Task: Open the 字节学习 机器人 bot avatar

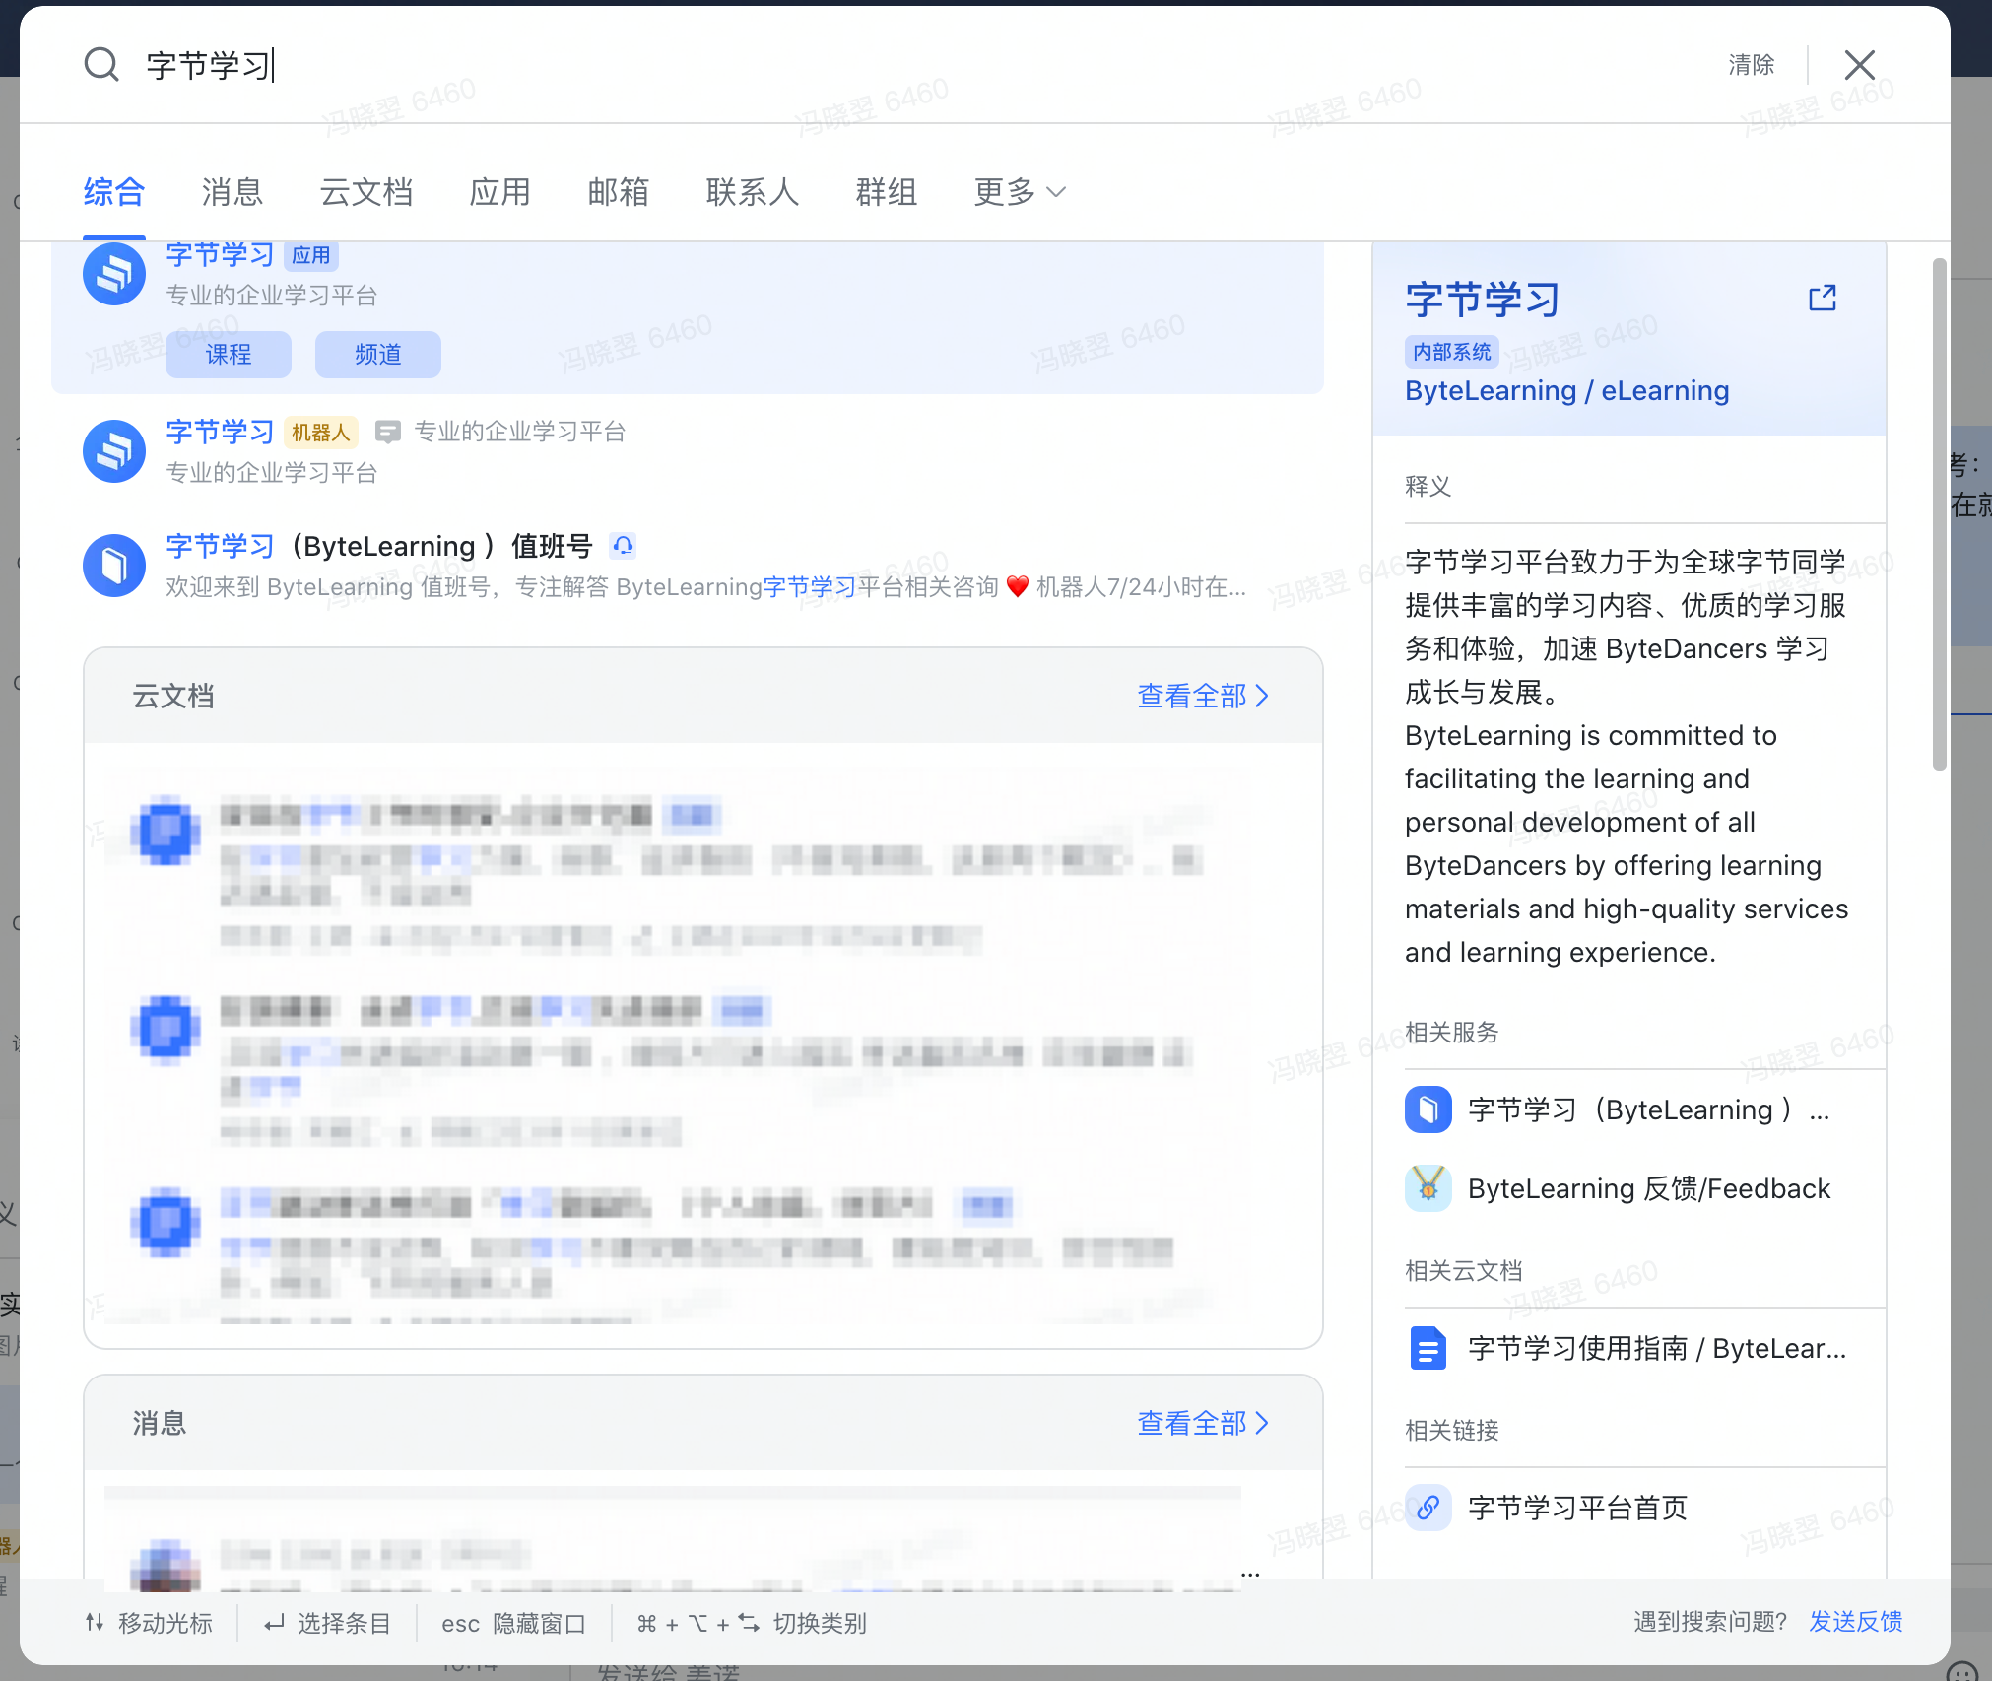Action: 114,451
